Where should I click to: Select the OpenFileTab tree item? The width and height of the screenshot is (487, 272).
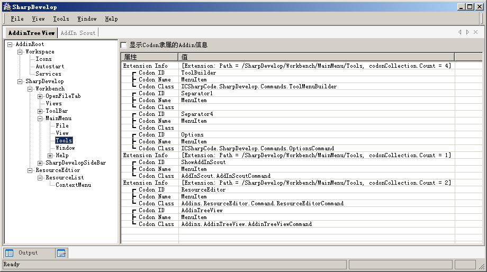(x=63, y=96)
